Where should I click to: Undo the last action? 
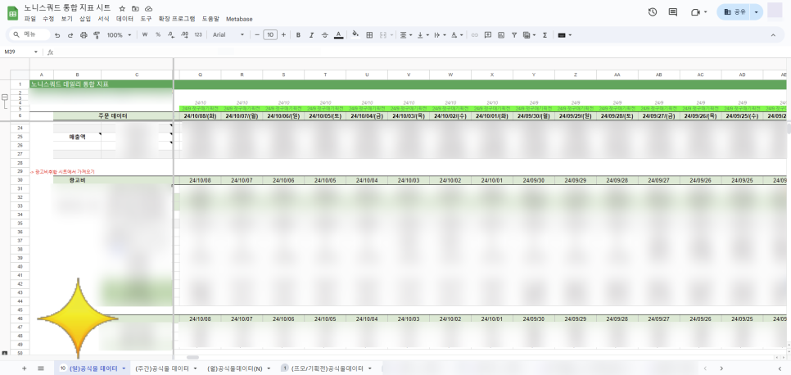pyautogui.click(x=57, y=35)
